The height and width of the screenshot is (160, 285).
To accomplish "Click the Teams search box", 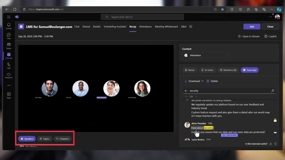I will 142,17.
